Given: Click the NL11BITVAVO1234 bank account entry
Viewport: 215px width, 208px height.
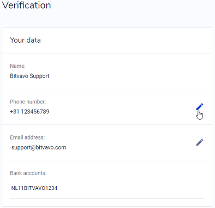Looking at the screenshot, I should point(34,188).
